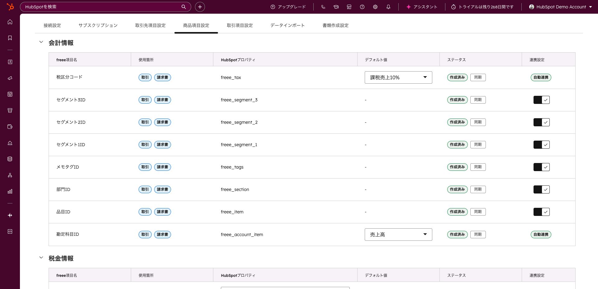Open the Academy graduation cap icon
The height and width of the screenshot is (289, 598).
point(336,7)
